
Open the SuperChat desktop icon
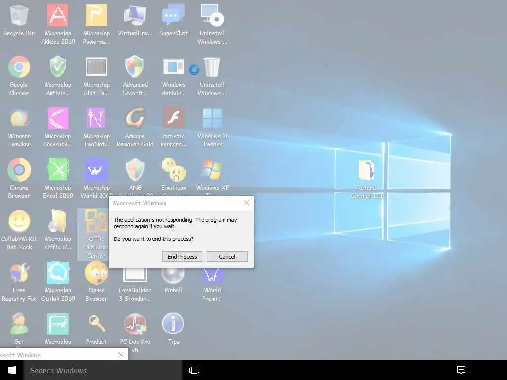(173, 15)
